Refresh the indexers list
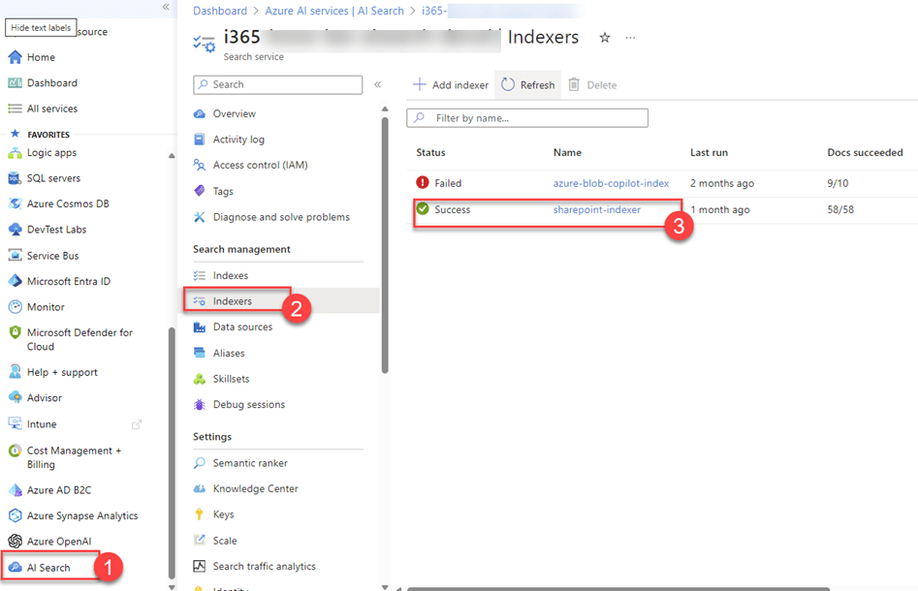The width and height of the screenshot is (918, 591). (528, 85)
